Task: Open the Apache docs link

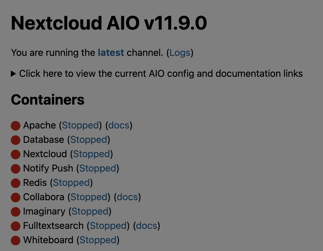Action: 119,125
